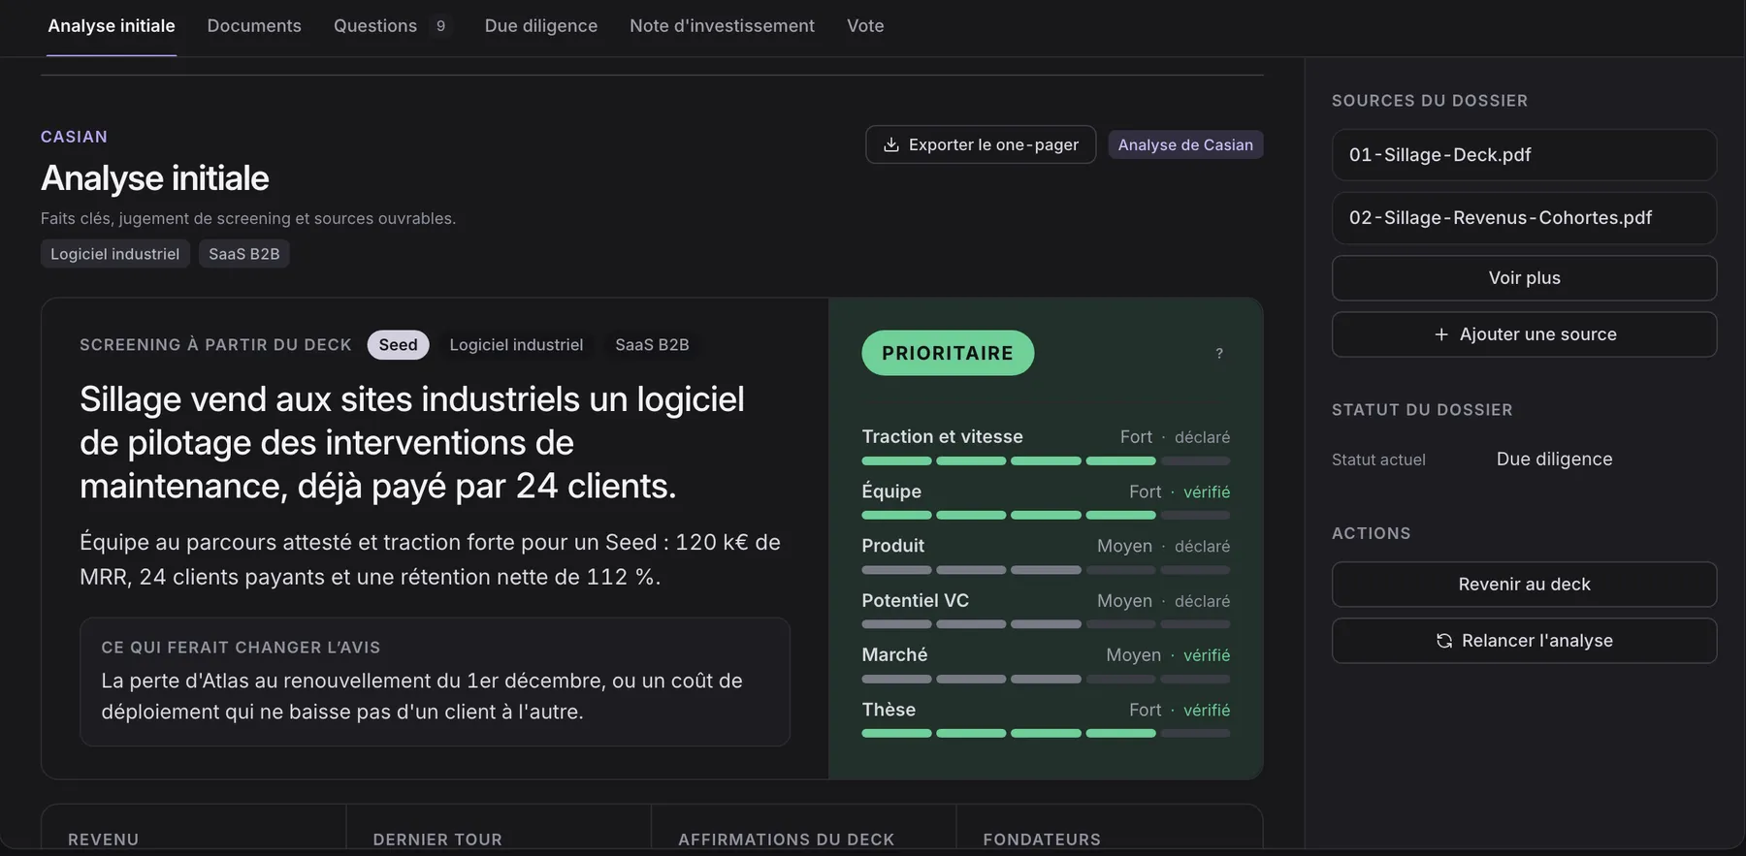Click the download icon in Exporter le one-pager
This screenshot has width=1746, height=856.
890,144
